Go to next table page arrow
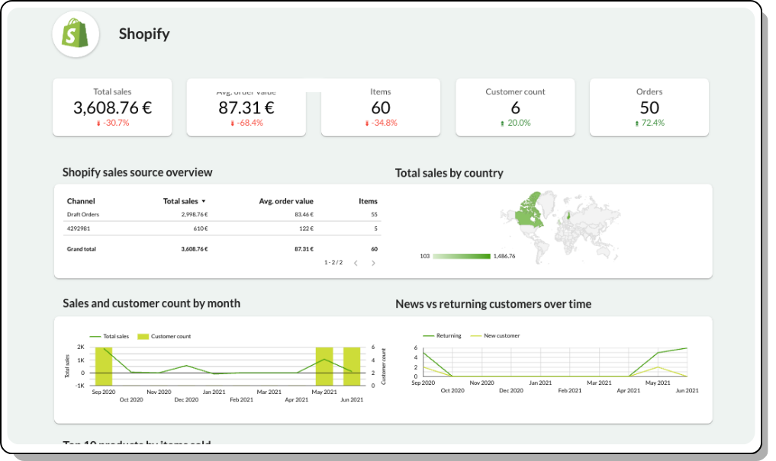The height and width of the screenshot is (461, 776). (373, 263)
